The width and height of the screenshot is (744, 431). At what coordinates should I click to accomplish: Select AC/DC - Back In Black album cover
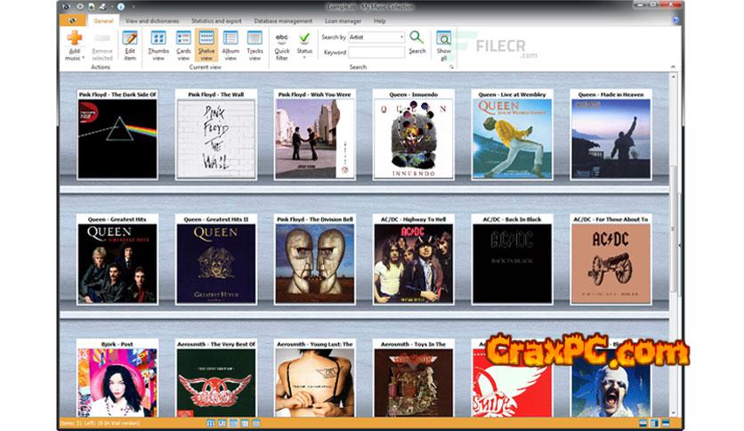pos(512,264)
